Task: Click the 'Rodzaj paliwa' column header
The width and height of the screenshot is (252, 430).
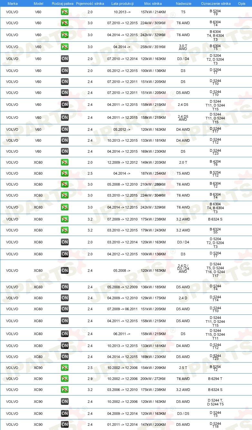Action: coord(63,4)
